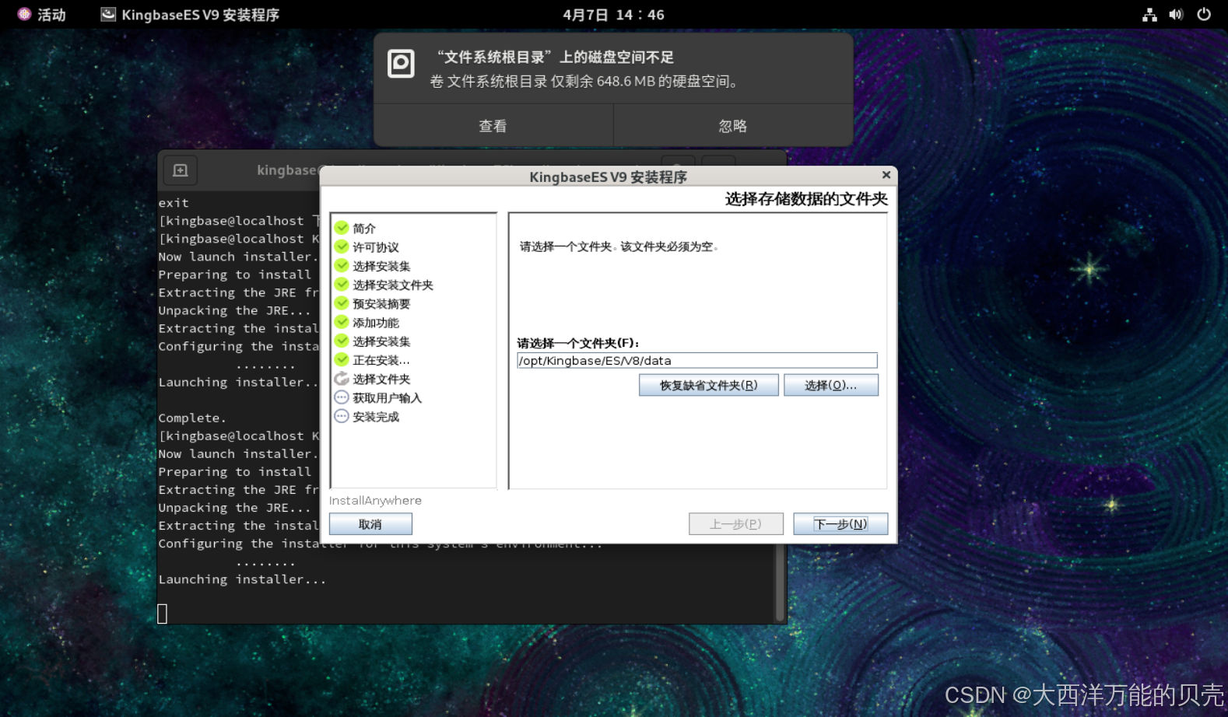Click KingbaseES V9 安装程序 dialog title bar

608,177
